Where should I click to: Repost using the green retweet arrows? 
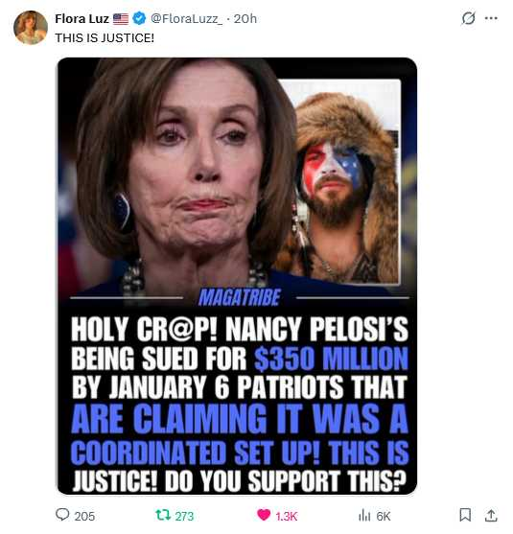coord(163,515)
